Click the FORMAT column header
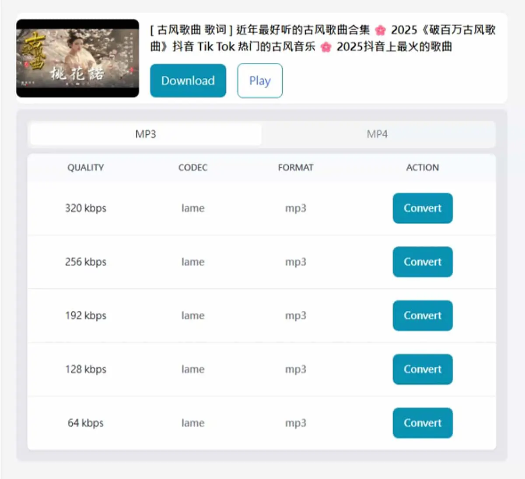Screen dimensions: 525x479 pos(296,168)
